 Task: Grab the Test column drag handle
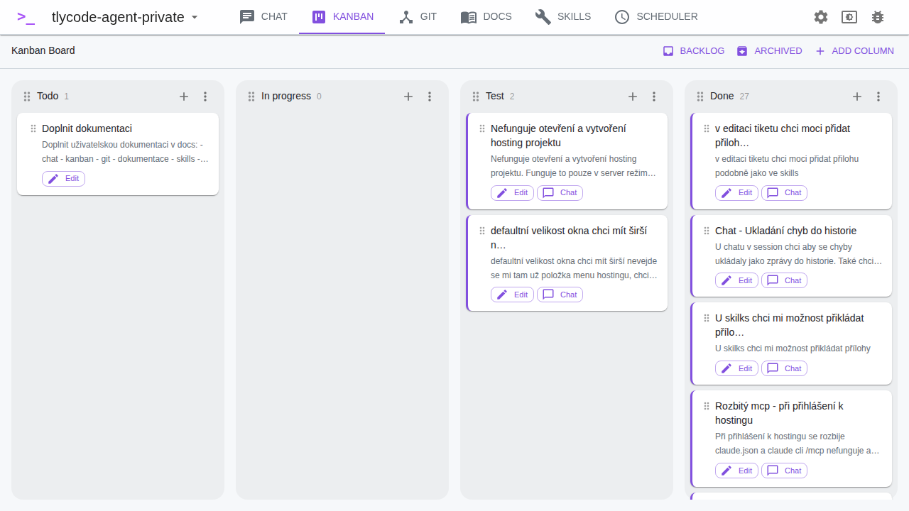tap(476, 97)
